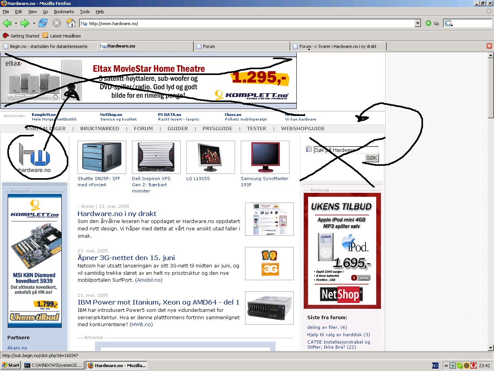Image resolution: width=494 pixels, height=371 pixels.
Task: Open the TESTER navigation item
Action: pyautogui.click(x=257, y=129)
